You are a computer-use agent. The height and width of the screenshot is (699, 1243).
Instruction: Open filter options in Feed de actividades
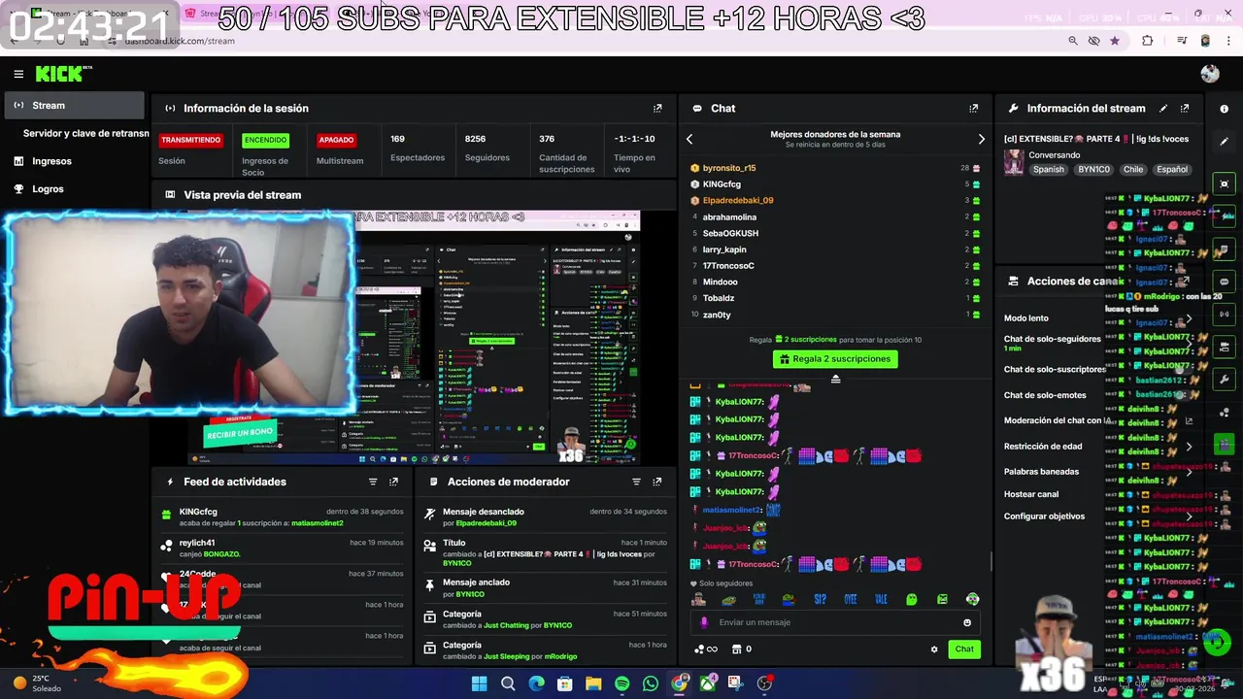tap(373, 482)
